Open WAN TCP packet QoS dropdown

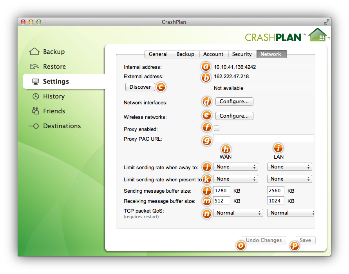tap(238, 213)
